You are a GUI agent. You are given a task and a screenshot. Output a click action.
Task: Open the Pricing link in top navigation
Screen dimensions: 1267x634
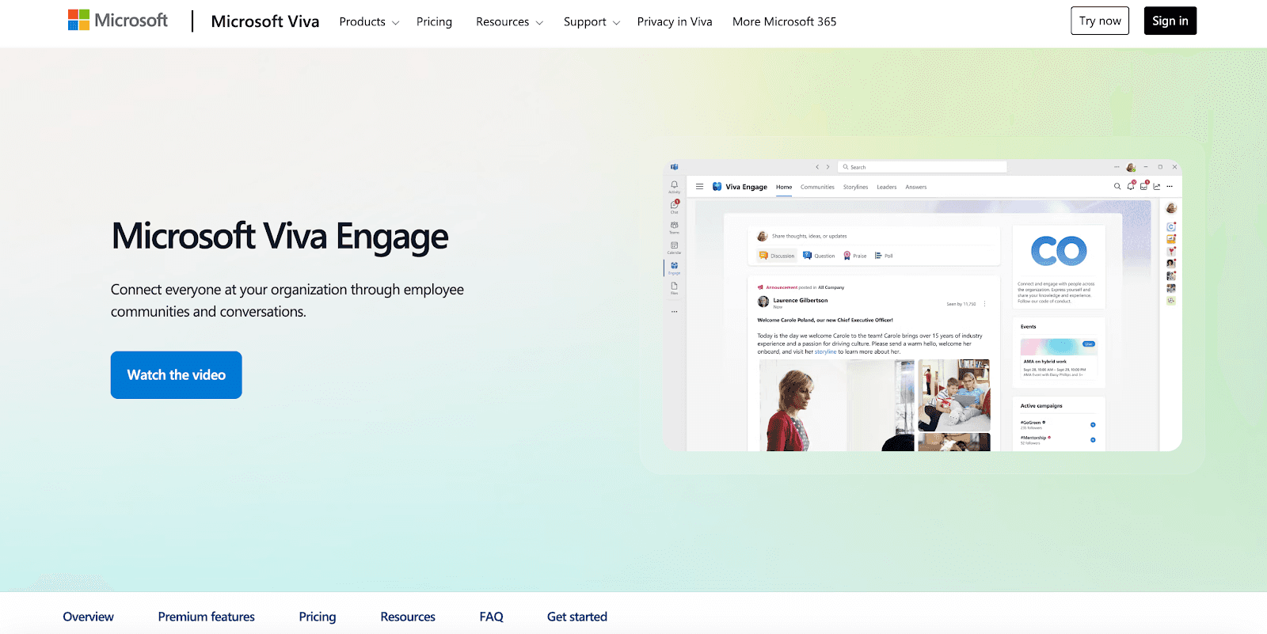434,21
